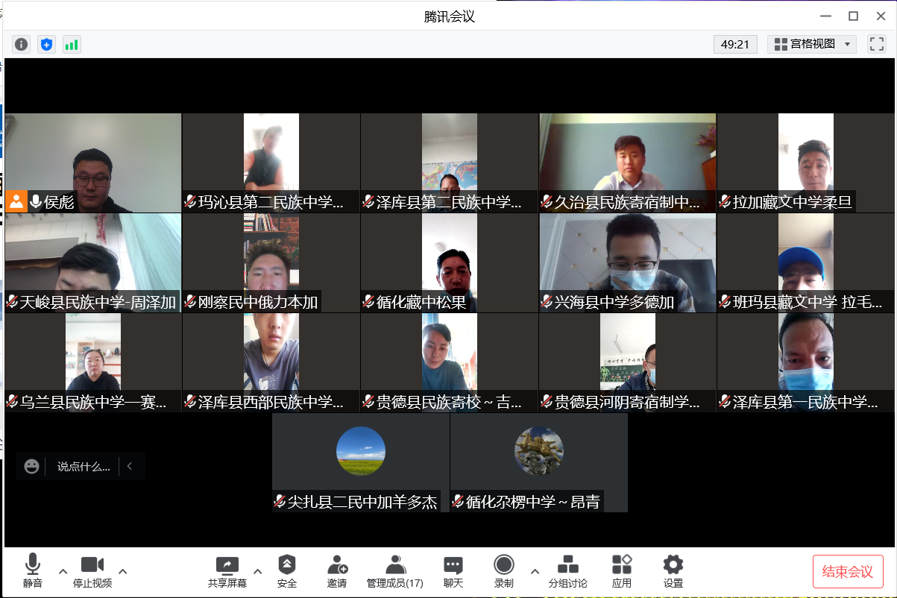Viewport: 897px width, 598px height.
Task: Check the green network signal icon
Action: tap(72, 45)
